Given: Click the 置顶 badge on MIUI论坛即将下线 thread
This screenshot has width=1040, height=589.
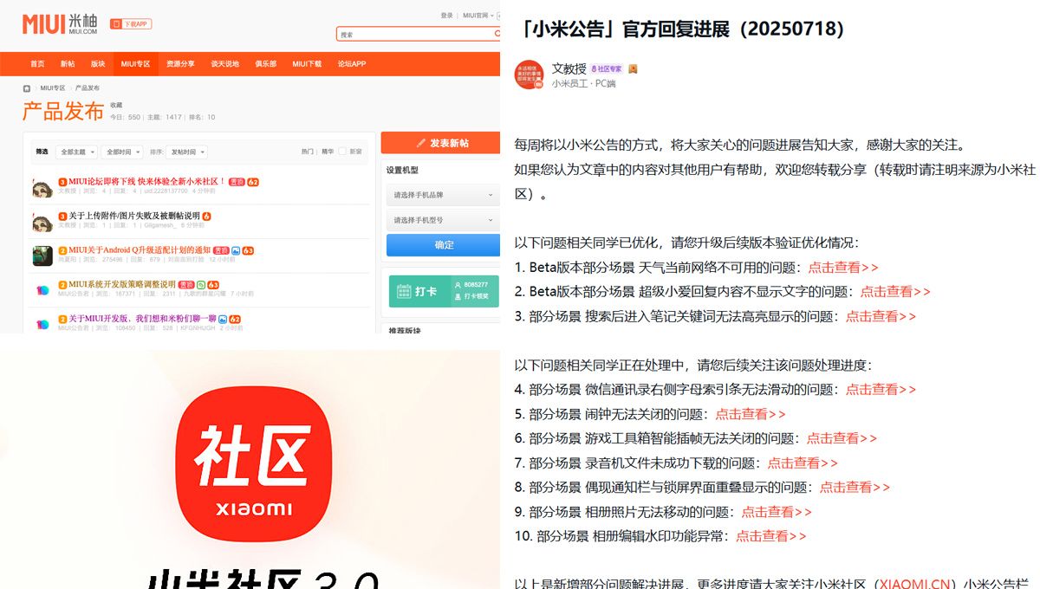Looking at the screenshot, I should (237, 182).
